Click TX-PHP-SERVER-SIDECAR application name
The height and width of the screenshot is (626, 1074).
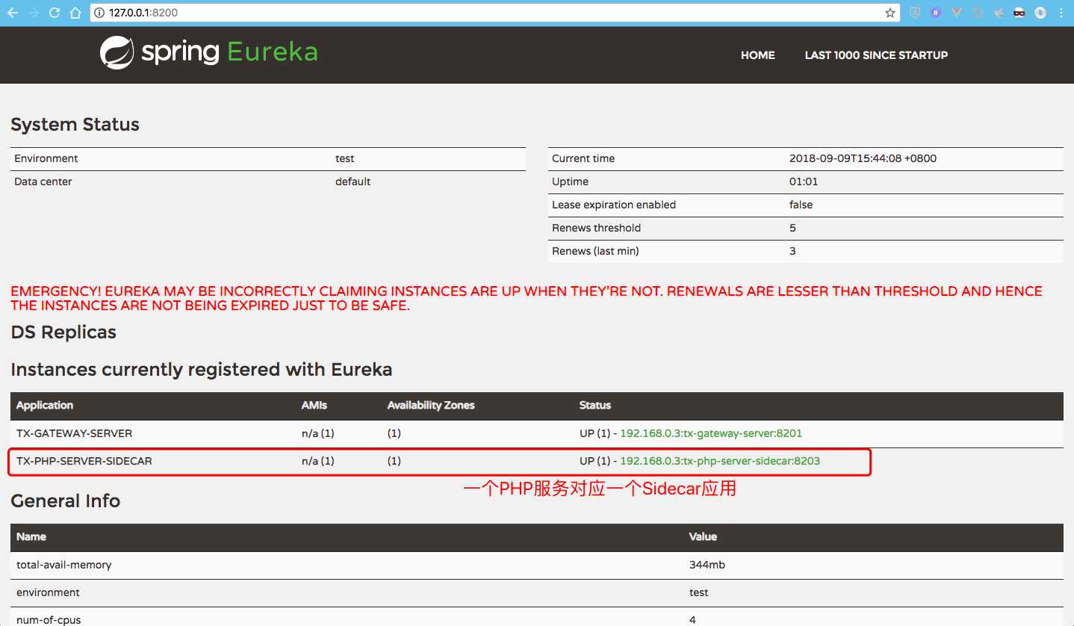[84, 462]
